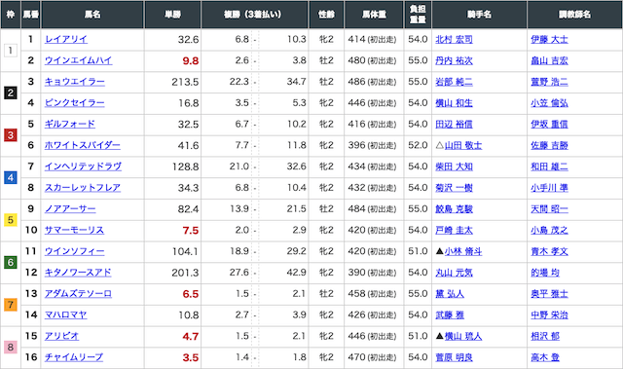Open trainer link 高木 登
Screen dimensions: 623x369
pyautogui.click(x=545, y=357)
